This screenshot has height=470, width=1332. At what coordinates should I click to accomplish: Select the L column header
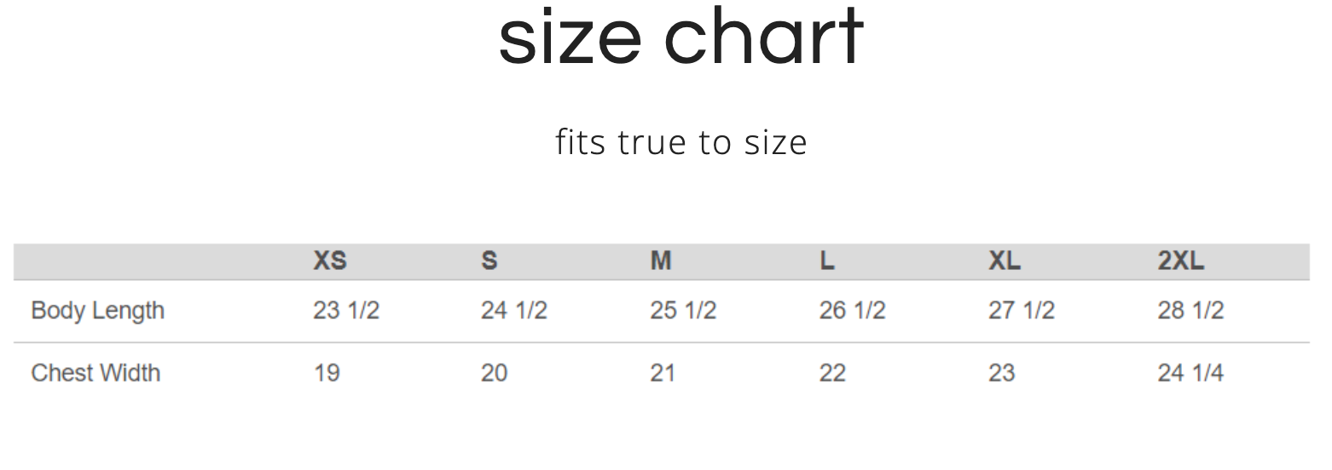(827, 261)
